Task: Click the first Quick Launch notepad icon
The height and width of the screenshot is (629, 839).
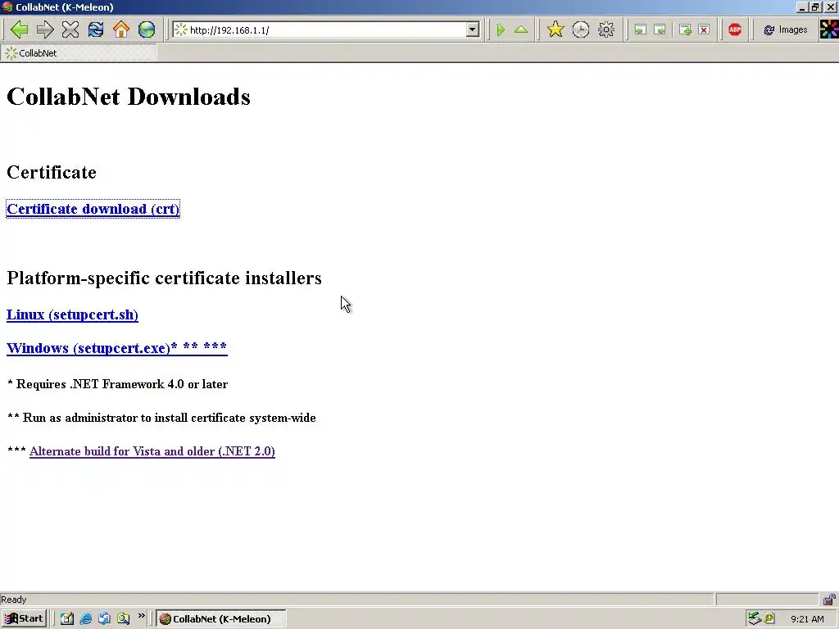Action: tap(67, 619)
